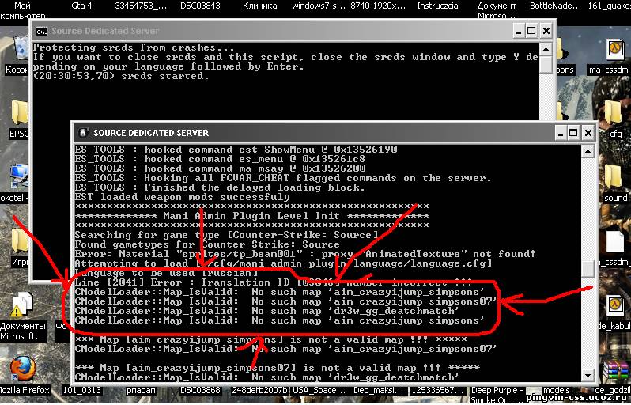Viewport: 631px width, 405px height.
Task: Select the Документы Microsoft document icon
Action: click(x=22, y=305)
